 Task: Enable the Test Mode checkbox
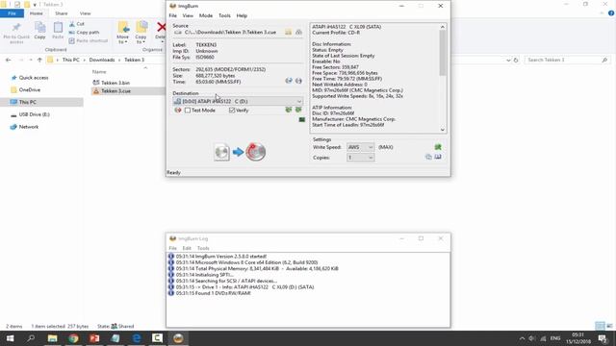click(x=188, y=111)
